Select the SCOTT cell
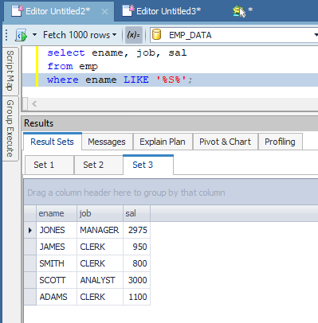Image resolution: width=318 pixels, height=323 pixels. (57, 280)
